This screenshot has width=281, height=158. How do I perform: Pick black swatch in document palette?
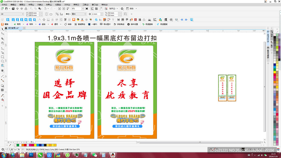(x=45, y=145)
